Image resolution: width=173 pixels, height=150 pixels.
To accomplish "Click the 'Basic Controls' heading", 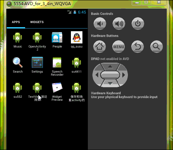I will point(102,14).
